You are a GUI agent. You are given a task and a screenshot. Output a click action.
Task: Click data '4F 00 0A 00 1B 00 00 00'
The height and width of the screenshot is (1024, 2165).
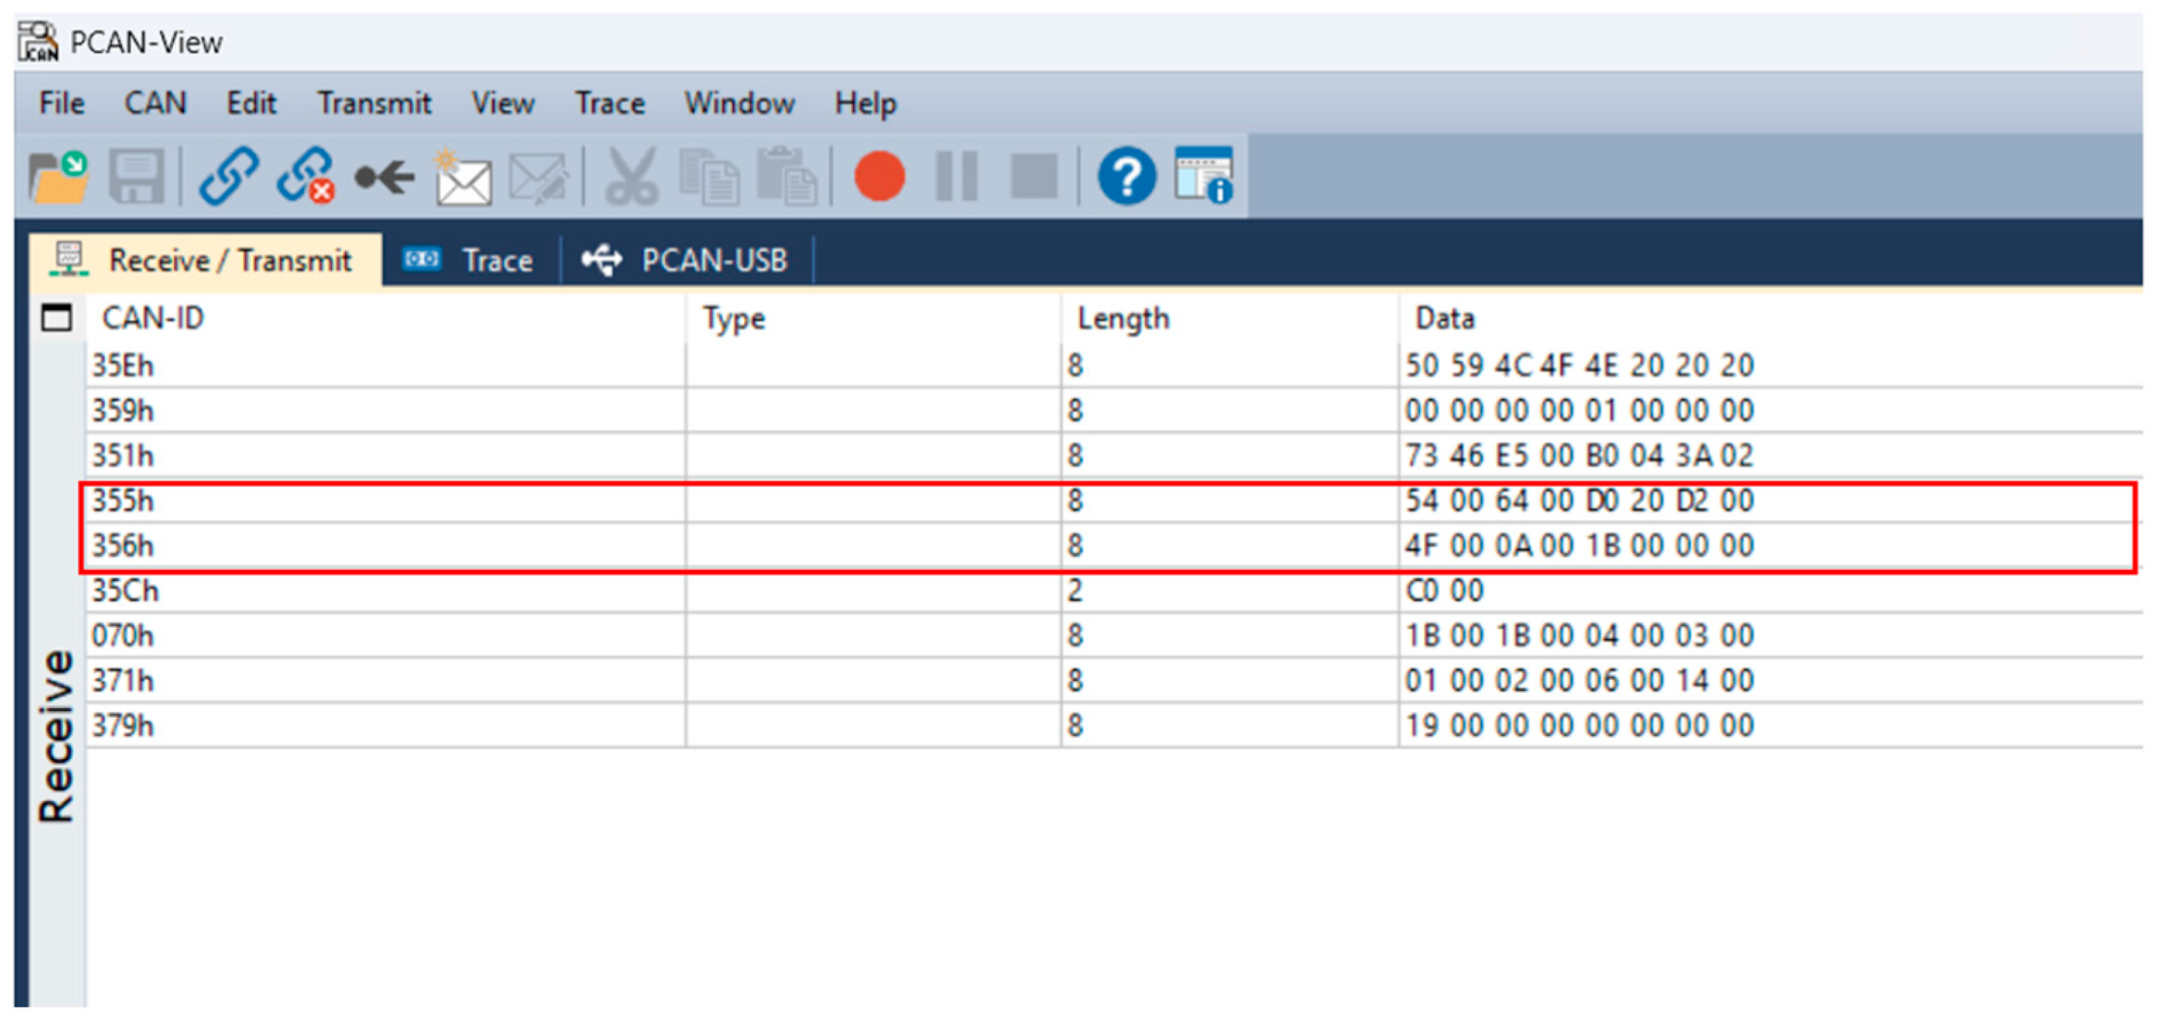[1579, 545]
